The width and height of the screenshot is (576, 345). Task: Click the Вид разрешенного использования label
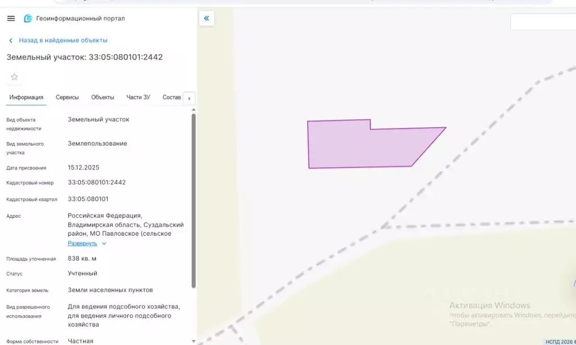coord(28,311)
